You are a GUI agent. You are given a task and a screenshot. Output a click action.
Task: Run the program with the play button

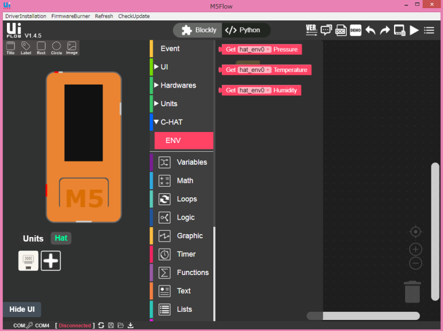click(x=414, y=30)
